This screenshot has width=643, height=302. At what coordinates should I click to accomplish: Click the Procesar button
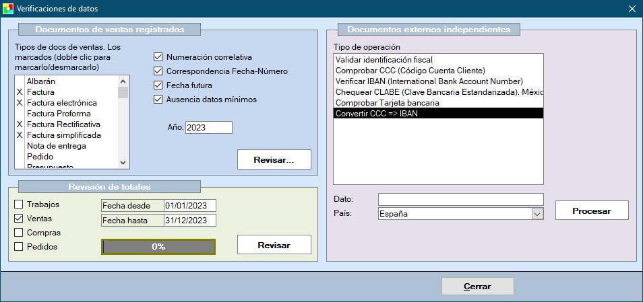tap(591, 211)
